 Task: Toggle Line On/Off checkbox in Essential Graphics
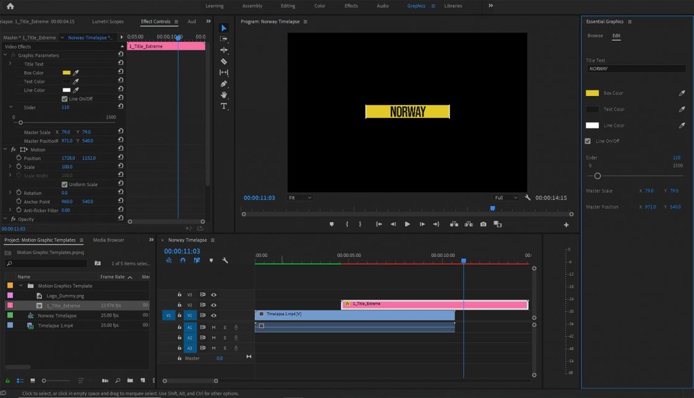click(588, 141)
